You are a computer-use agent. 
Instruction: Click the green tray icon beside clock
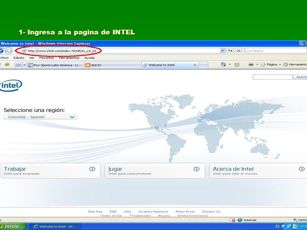[295, 226]
